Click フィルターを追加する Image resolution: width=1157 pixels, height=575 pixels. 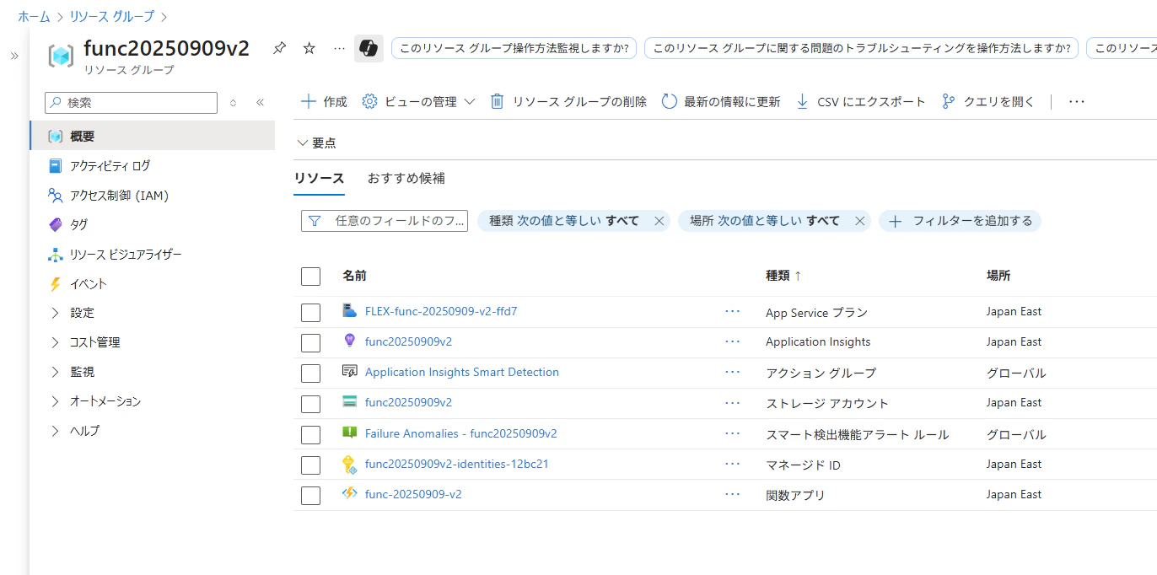click(960, 221)
